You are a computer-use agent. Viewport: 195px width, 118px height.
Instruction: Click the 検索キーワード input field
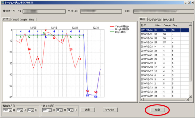44,11
